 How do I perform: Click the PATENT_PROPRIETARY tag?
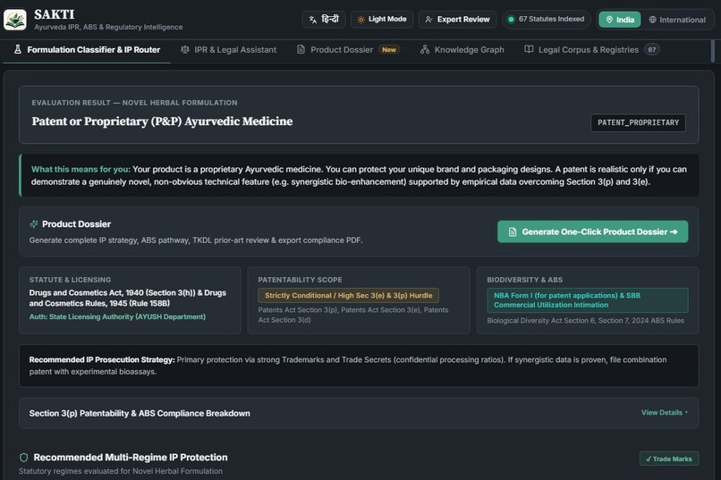[638, 122]
